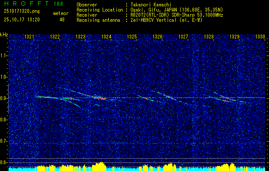Click the 1328 time marker
Image resolution: width=269 pixels, height=171 pixels.
click(x=209, y=36)
